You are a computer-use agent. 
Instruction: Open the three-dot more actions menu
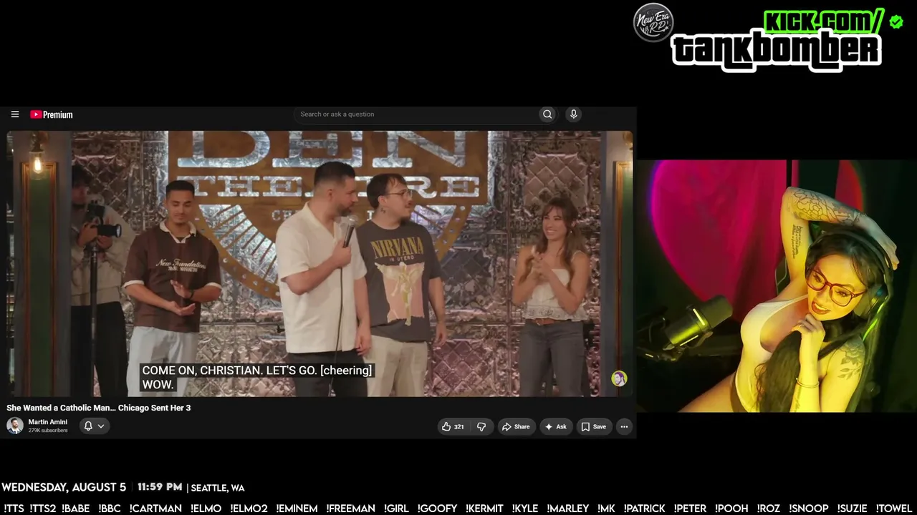(624, 427)
